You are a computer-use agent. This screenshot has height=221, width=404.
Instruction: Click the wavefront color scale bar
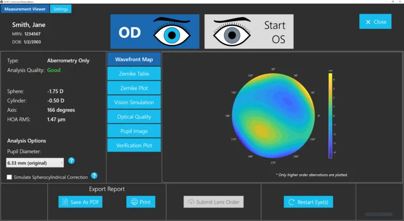point(330,115)
